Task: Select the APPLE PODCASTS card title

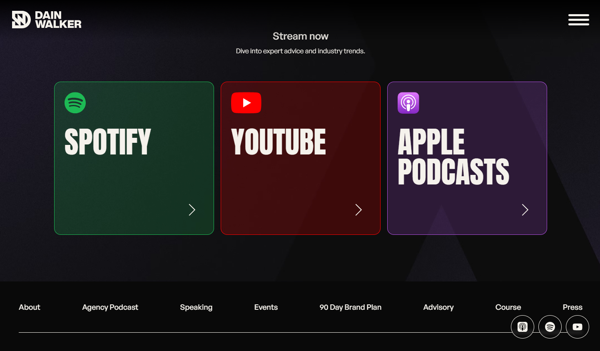Action: pyautogui.click(x=453, y=157)
